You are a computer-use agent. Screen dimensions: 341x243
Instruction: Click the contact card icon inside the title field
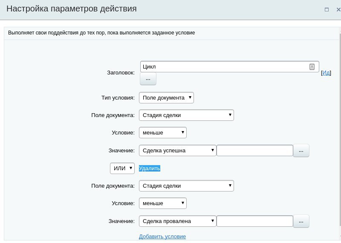(312, 67)
